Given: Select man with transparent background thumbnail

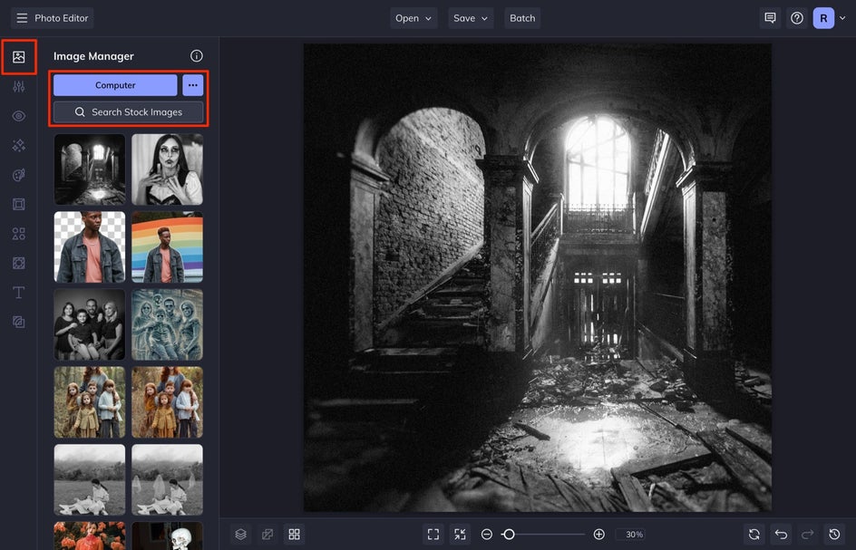Looking at the screenshot, I should (90, 247).
